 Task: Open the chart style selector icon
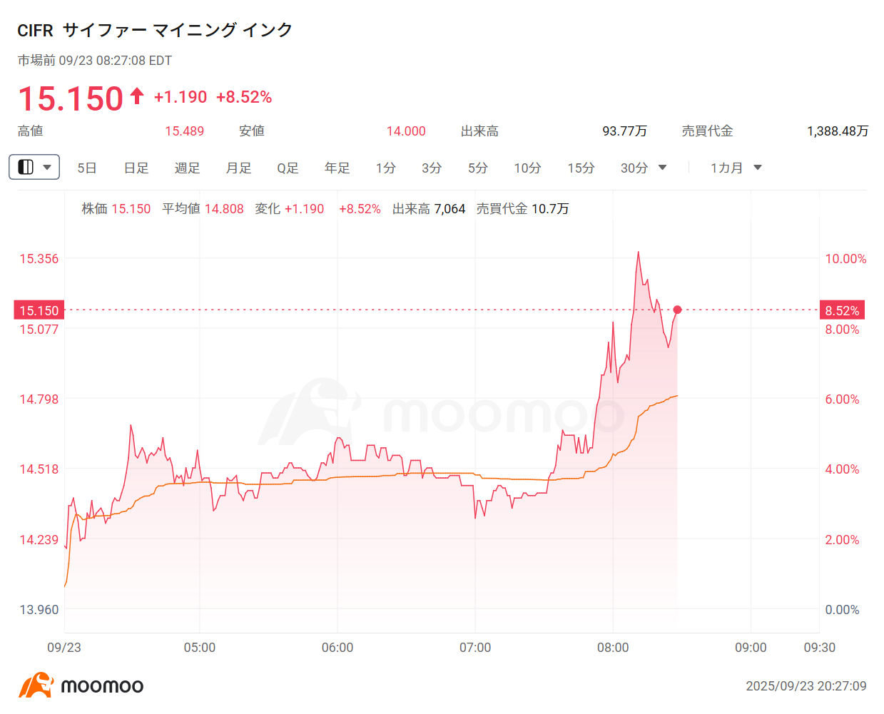[27, 167]
